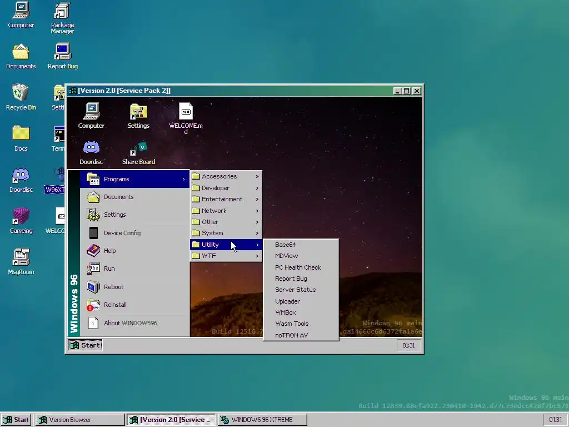The image size is (569, 427).
Task: Choose Run from Start menu
Action: (134, 269)
